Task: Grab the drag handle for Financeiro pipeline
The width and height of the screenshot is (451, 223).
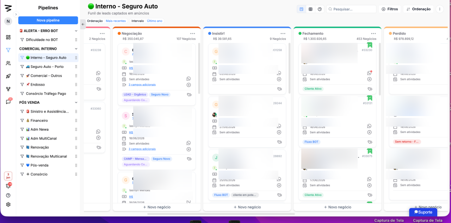Action: click(76, 120)
